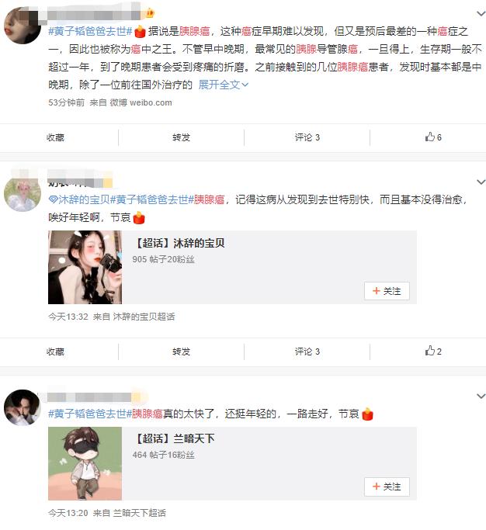Image resolution: width=486 pixels, height=530 pixels.
Task: Click the candle emoji ending the third post
Action: tap(367, 414)
